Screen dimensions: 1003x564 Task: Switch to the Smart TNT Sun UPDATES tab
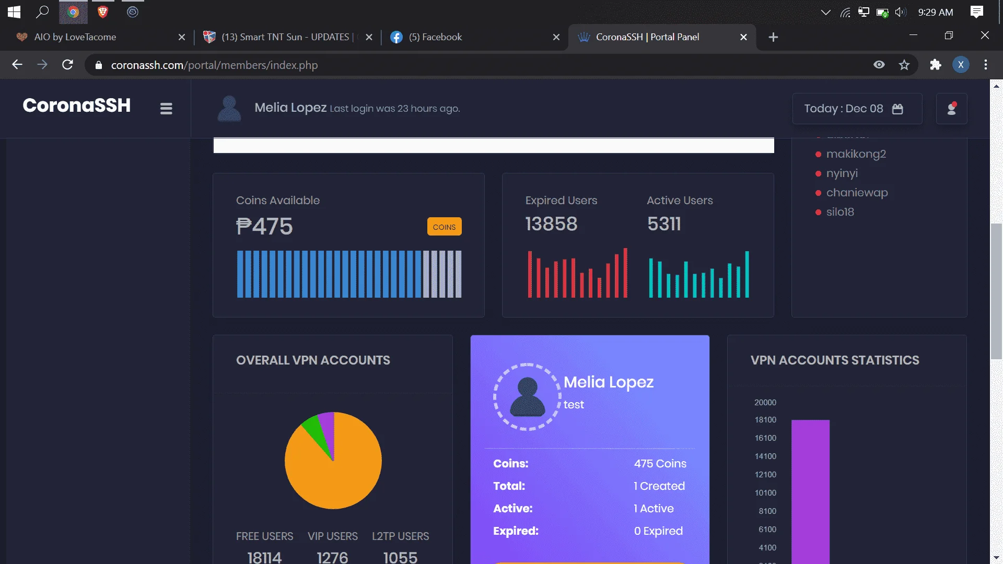click(x=285, y=37)
